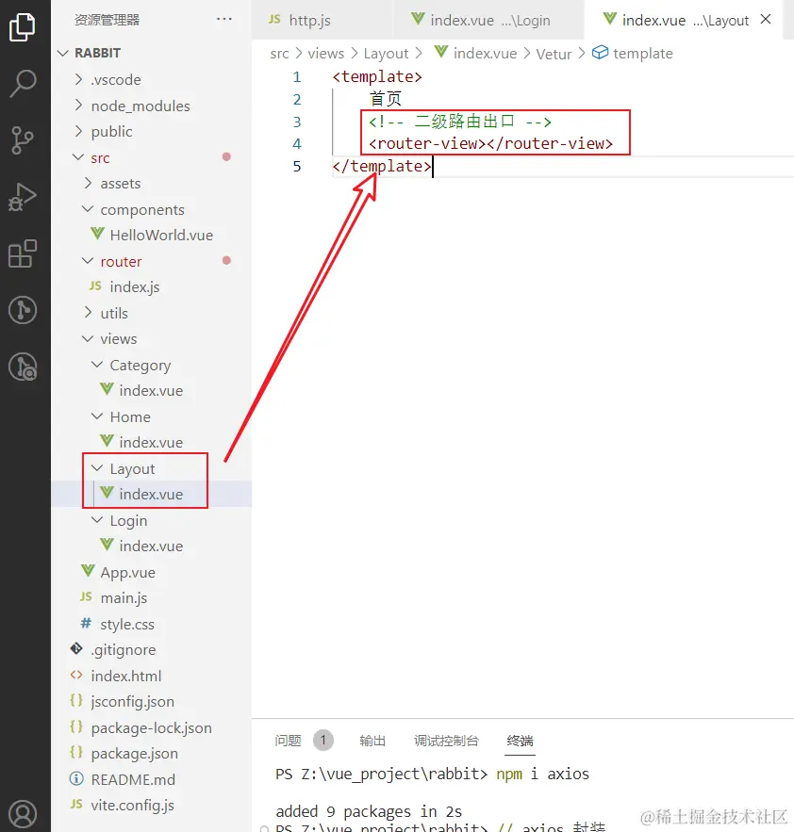
Task: Click the Layout breadcrumb segment
Action: click(386, 54)
